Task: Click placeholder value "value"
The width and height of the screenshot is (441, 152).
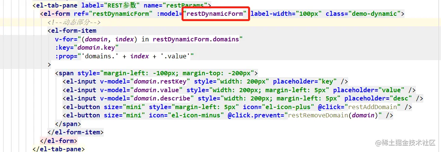Action: [391, 90]
